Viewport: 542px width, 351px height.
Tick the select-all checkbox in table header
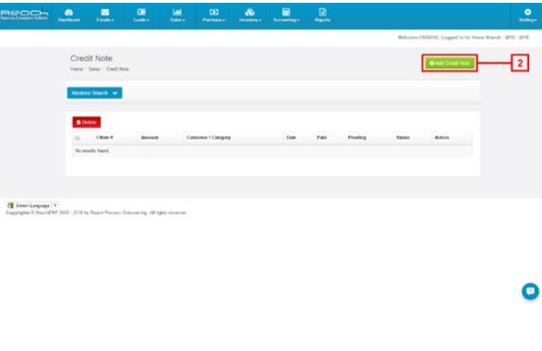coord(78,138)
